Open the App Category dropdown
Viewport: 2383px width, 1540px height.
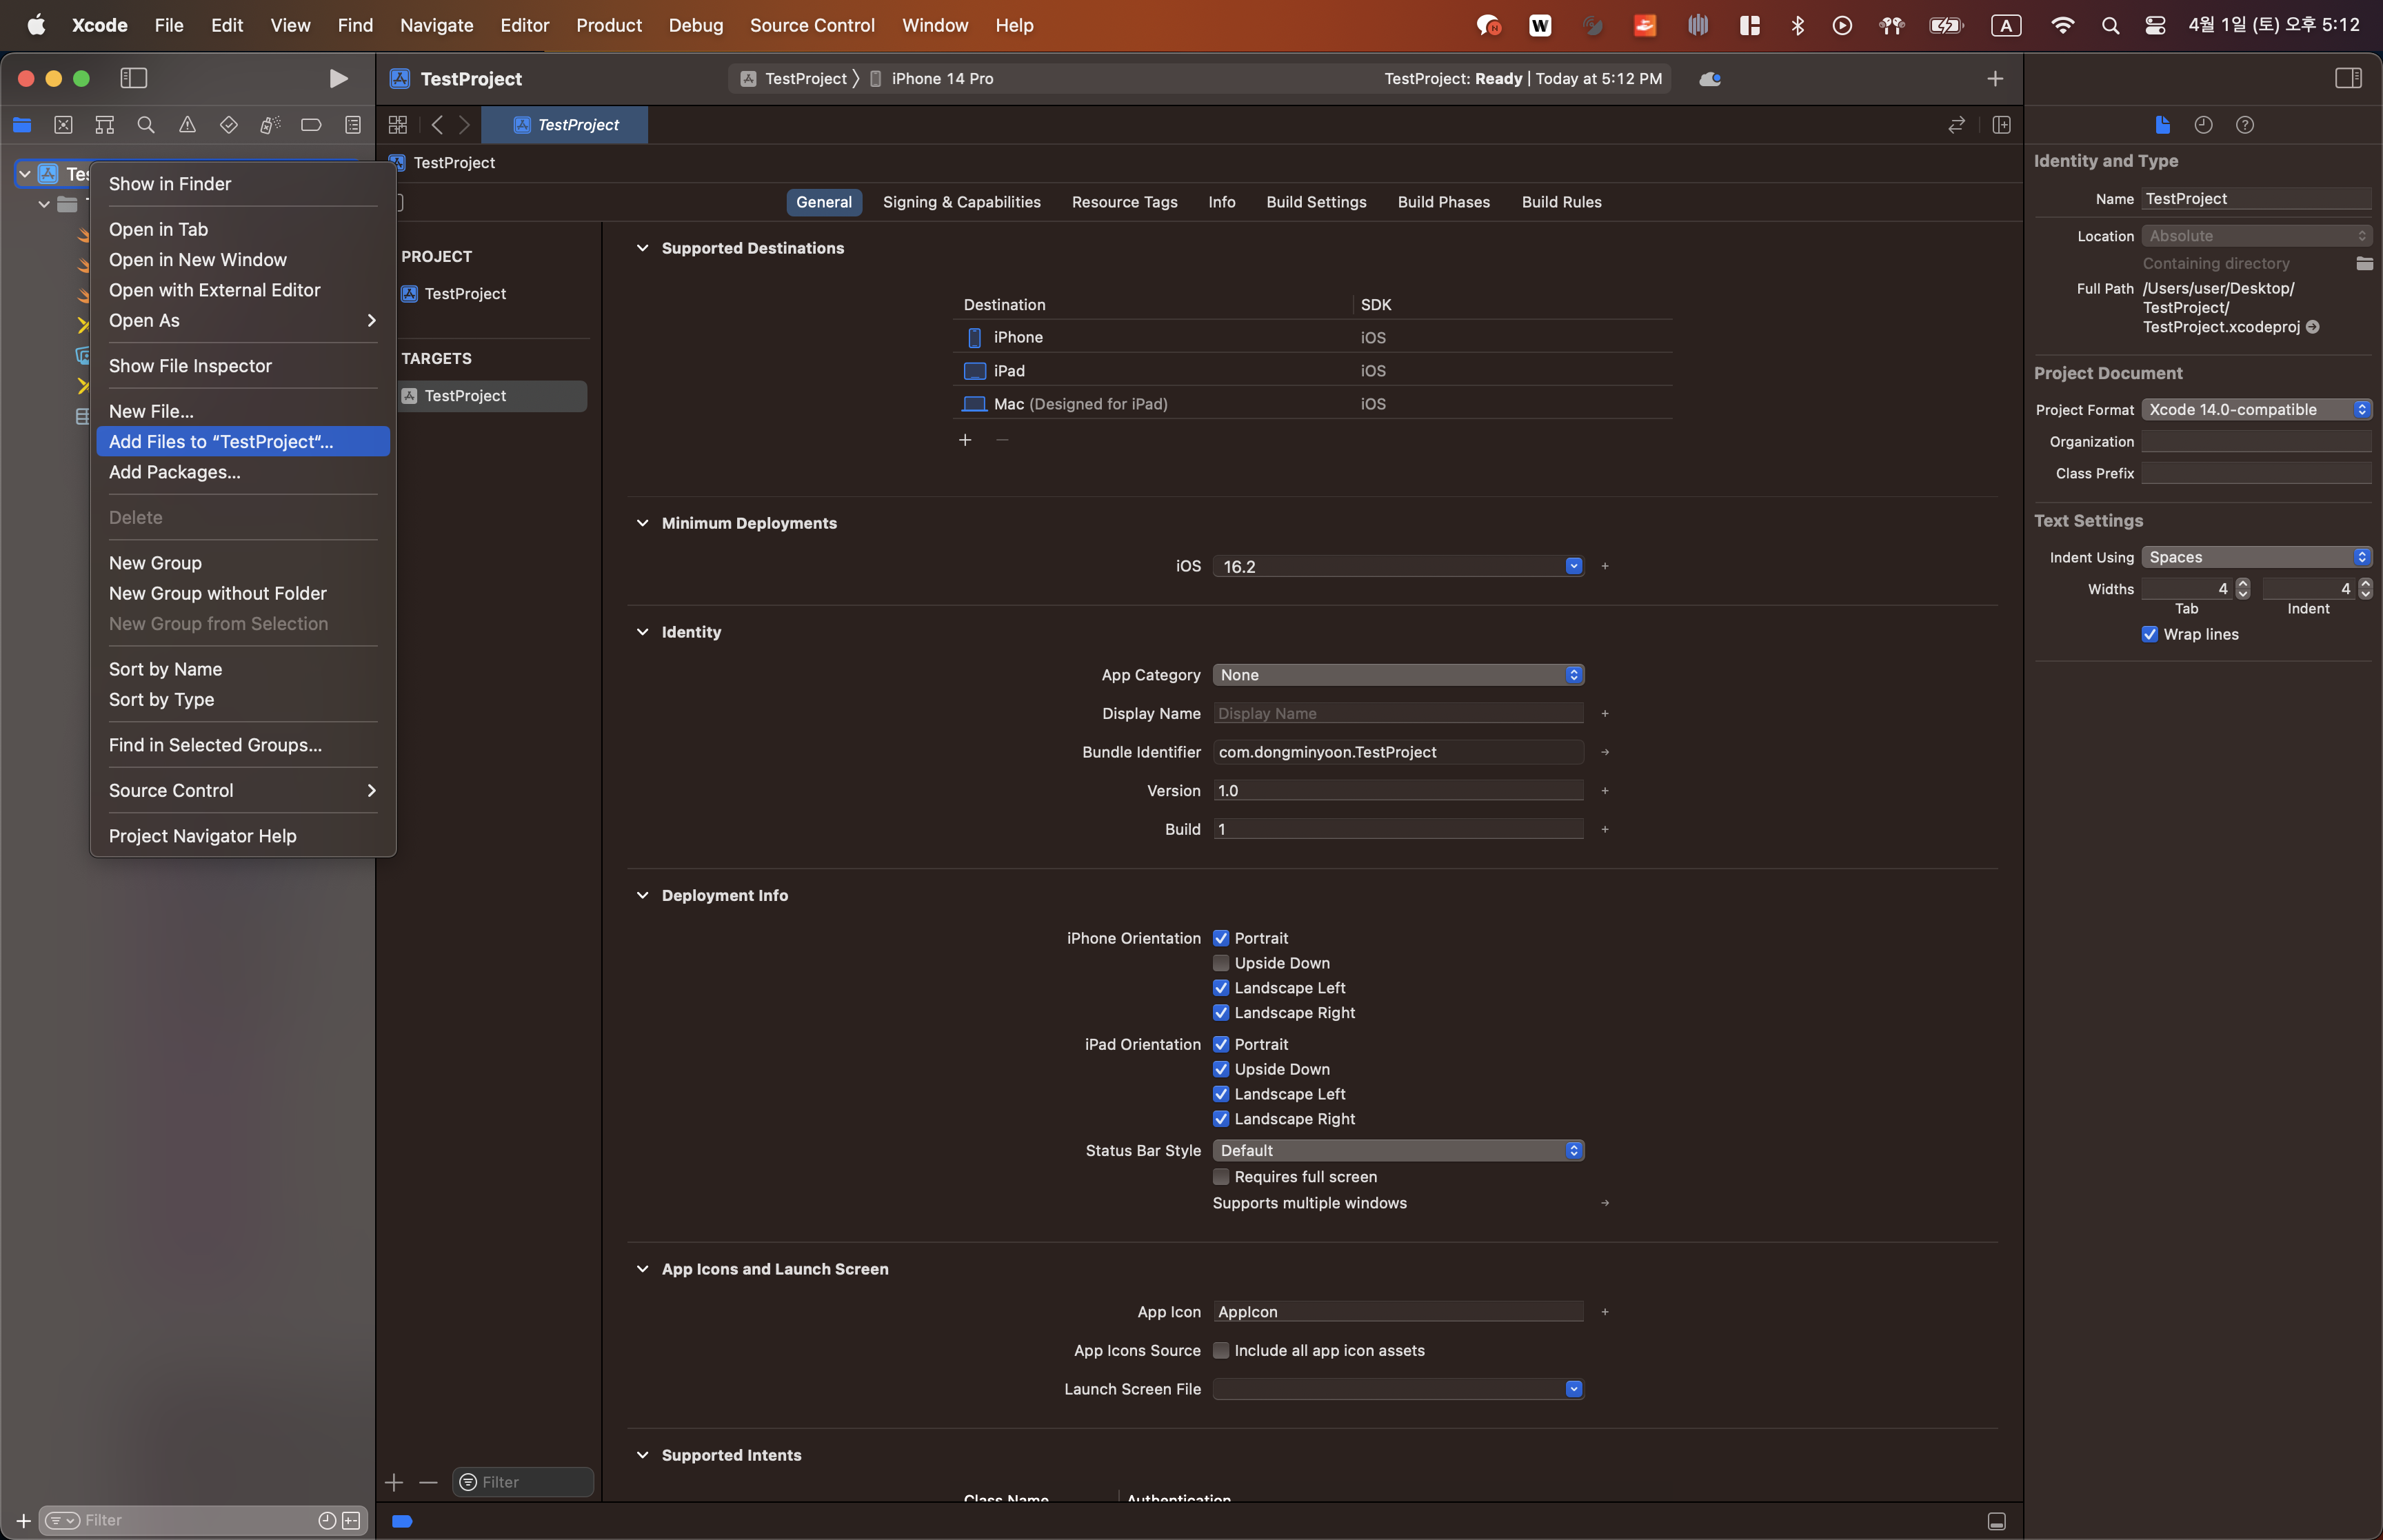(x=1398, y=675)
